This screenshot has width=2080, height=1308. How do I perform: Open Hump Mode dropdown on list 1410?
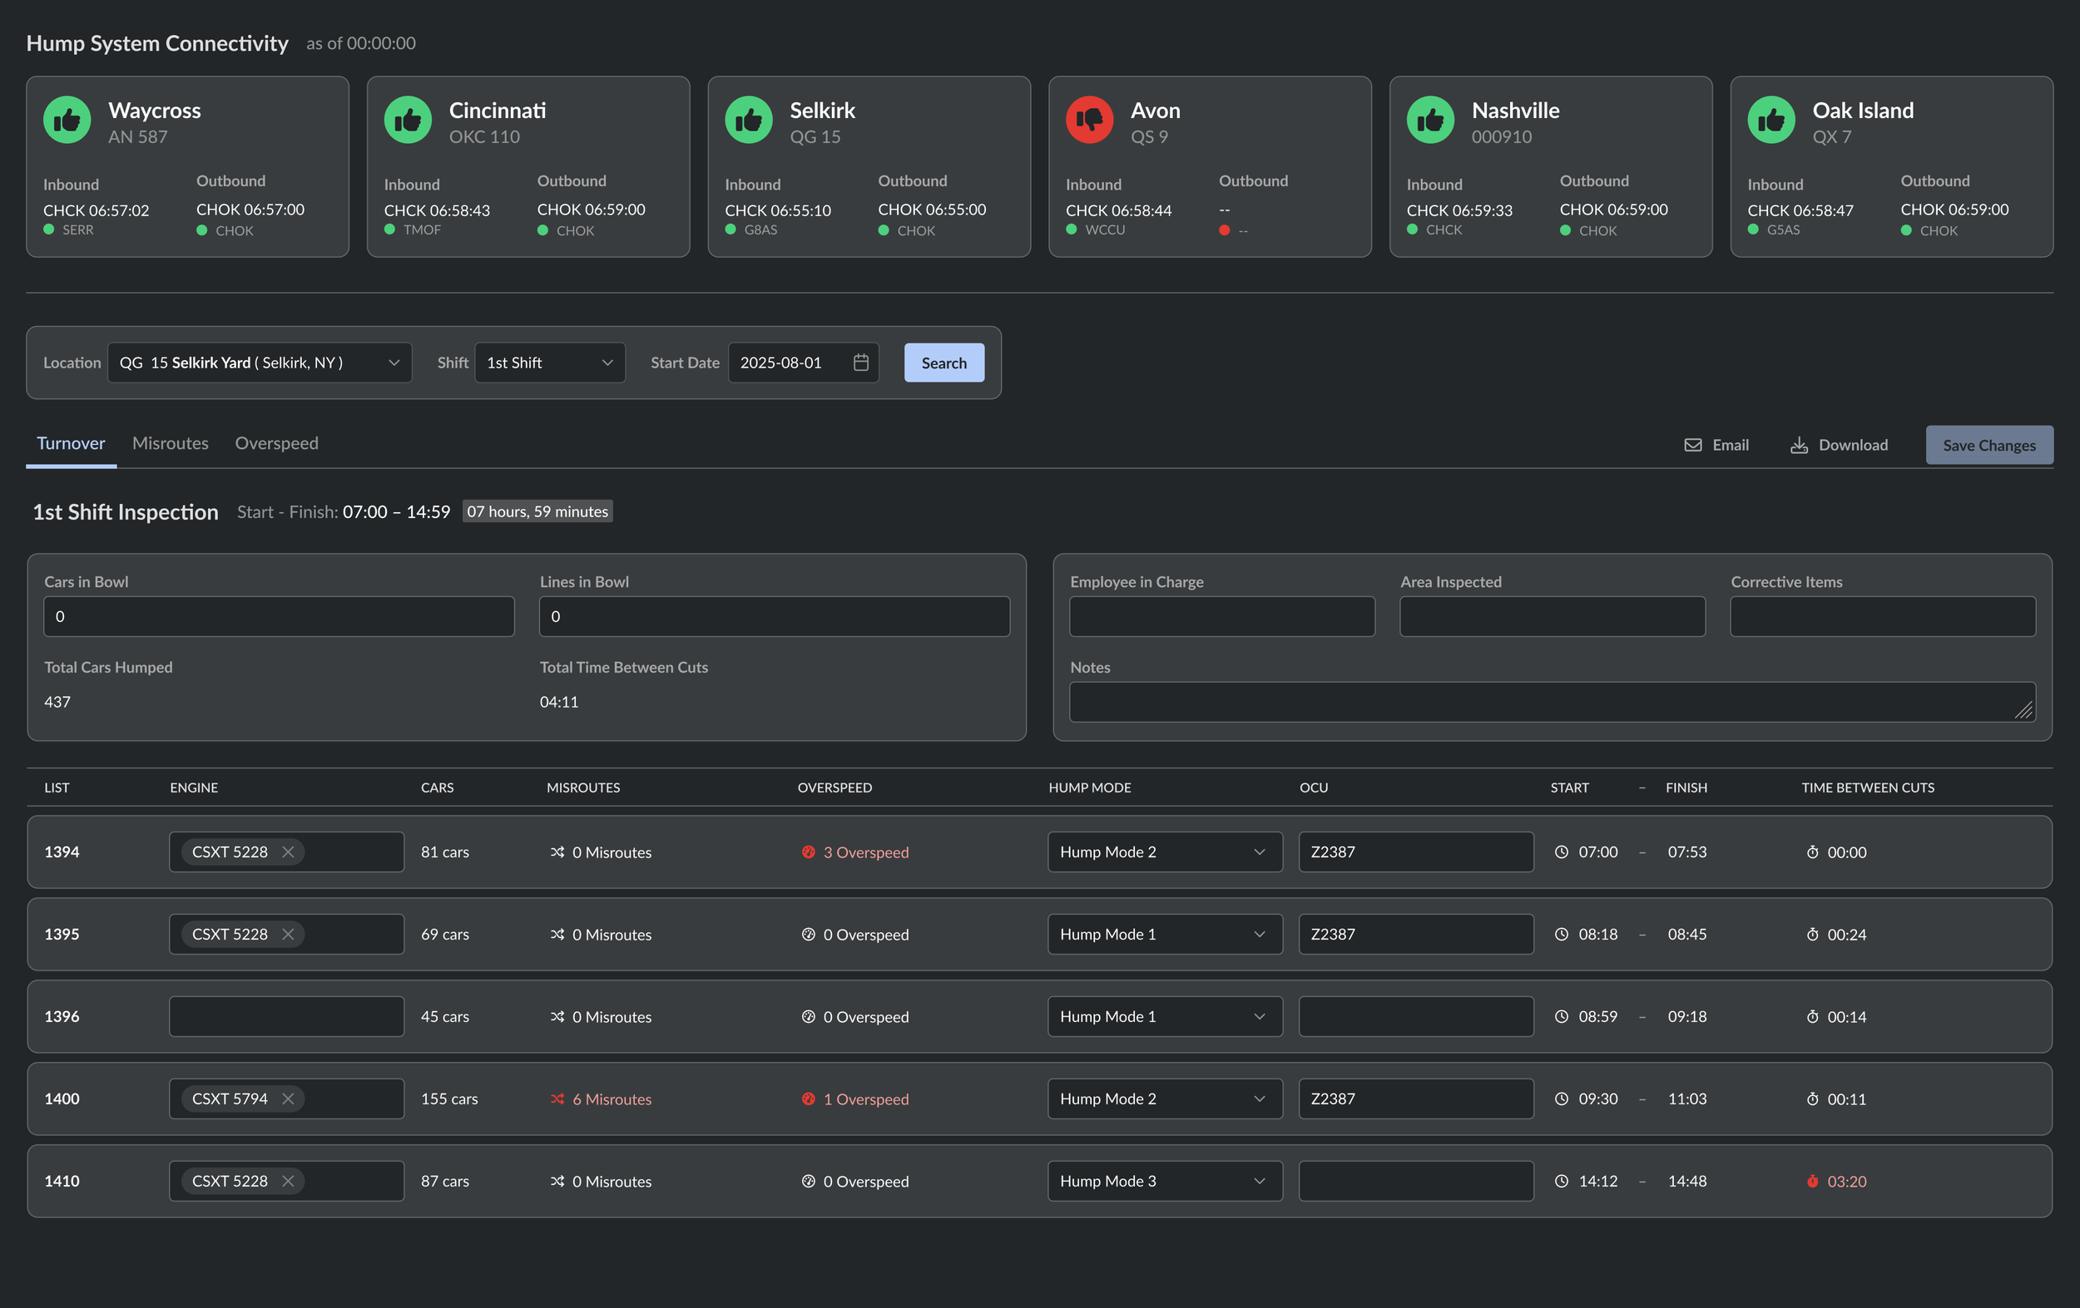[x=1163, y=1181]
